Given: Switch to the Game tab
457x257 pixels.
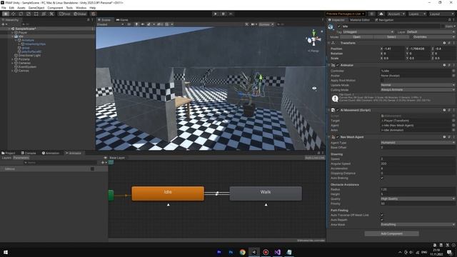Looking at the screenshot, I should (x=122, y=20).
